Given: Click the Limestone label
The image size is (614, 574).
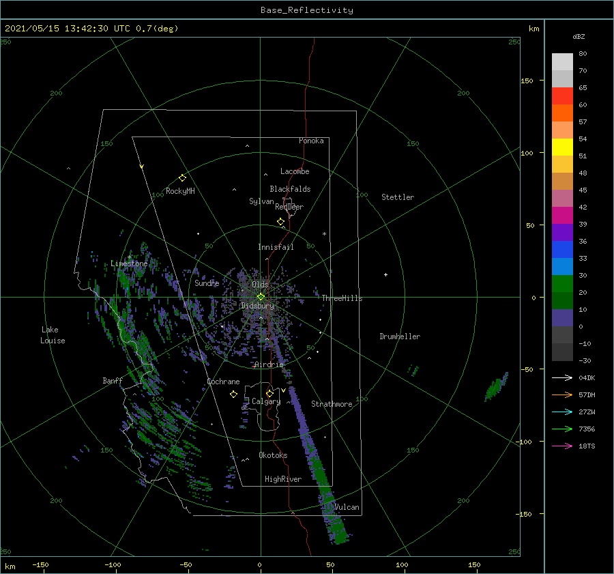Looking at the screenshot, I should click(129, 263).
